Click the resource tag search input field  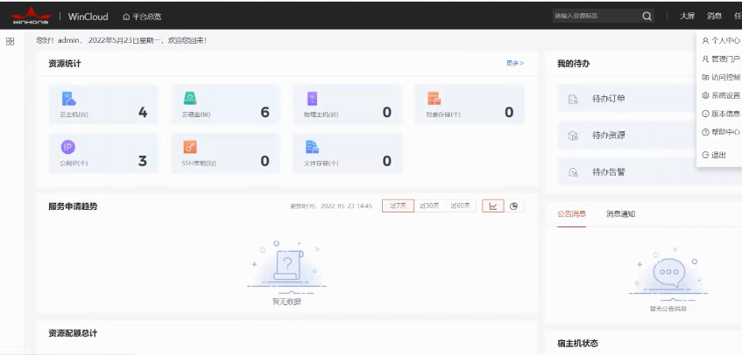tap(594, 16)
